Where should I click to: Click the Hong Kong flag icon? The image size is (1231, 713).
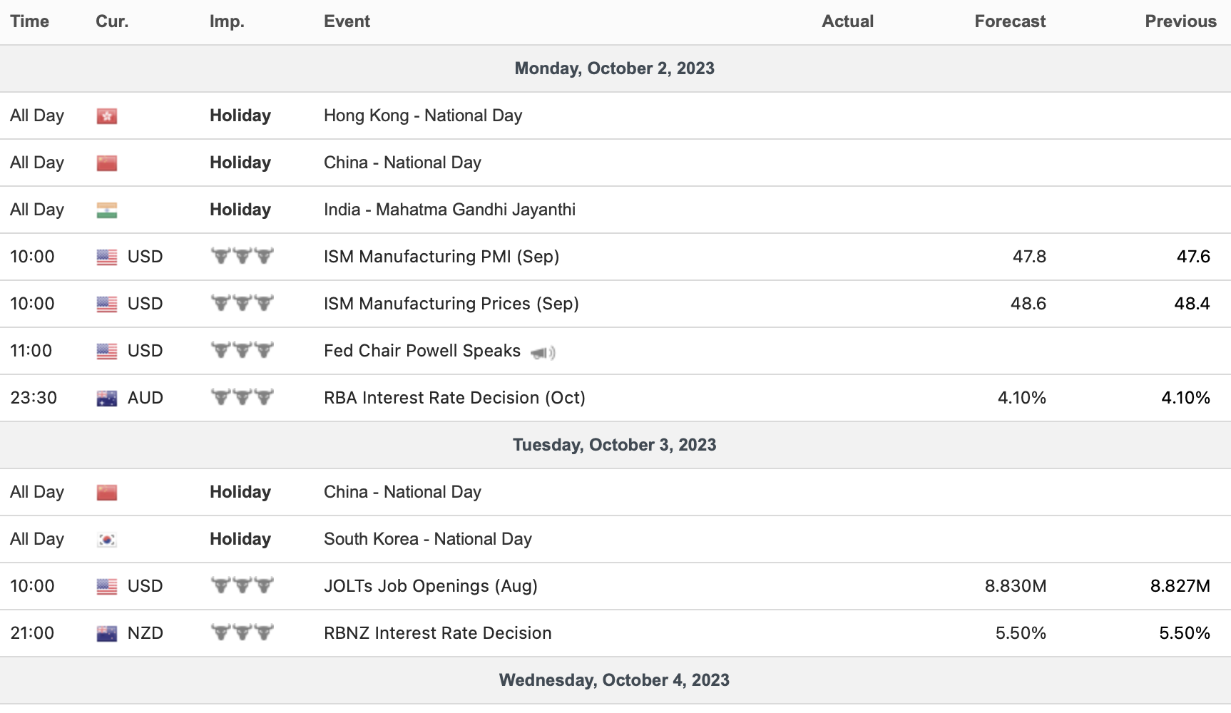(x=107, y=116)
